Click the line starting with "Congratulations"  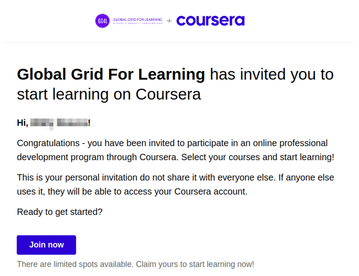[x=172, y=143]
